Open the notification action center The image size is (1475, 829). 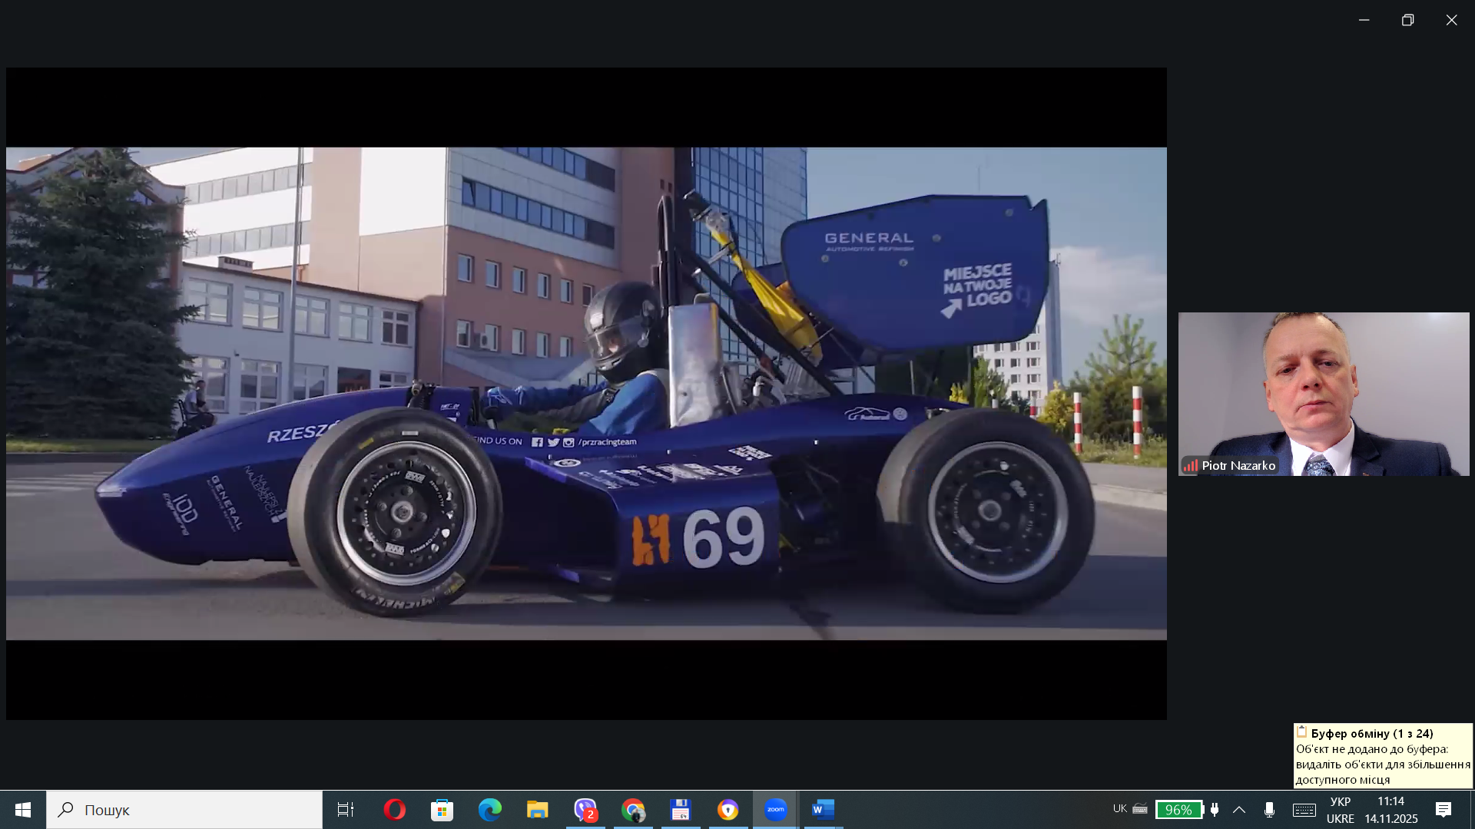(x=1444, y=810)
